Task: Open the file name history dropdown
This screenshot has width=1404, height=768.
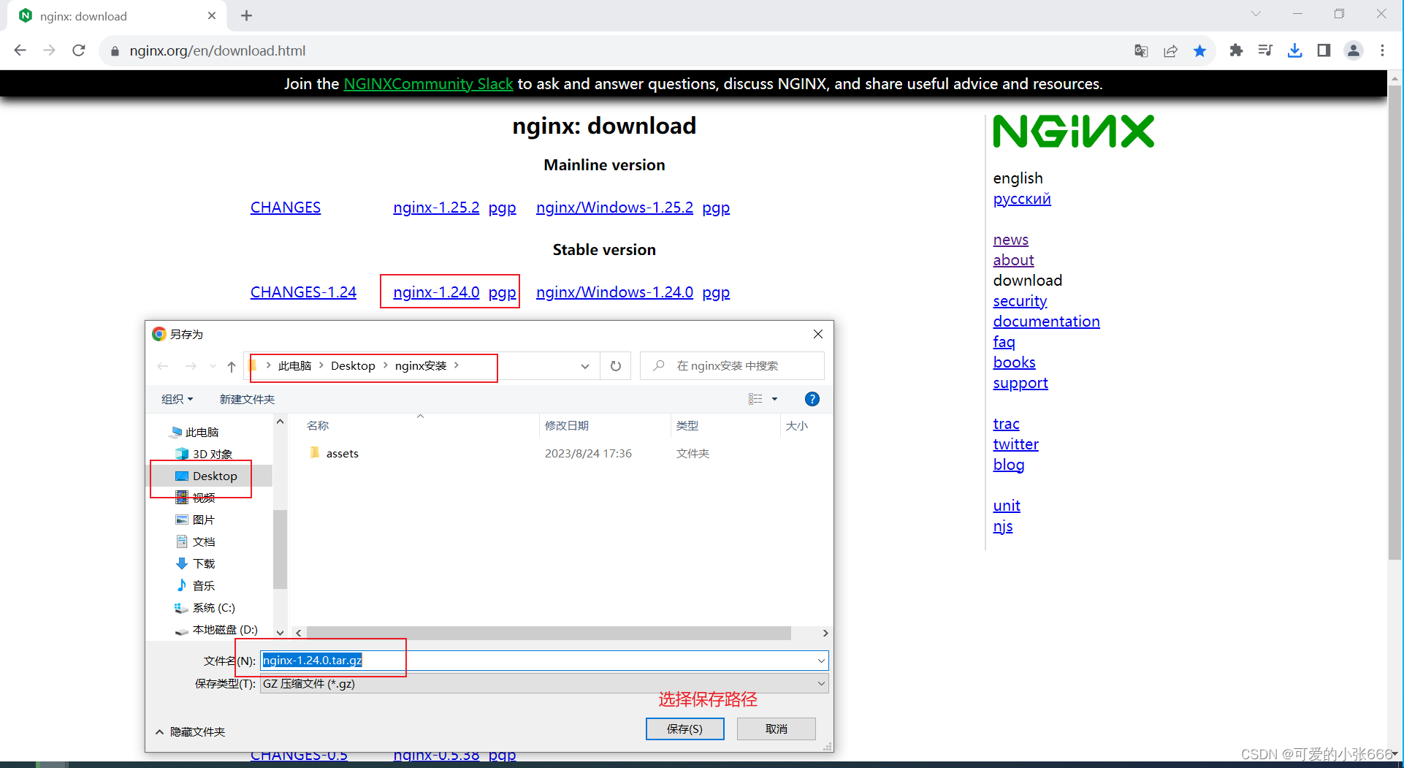Action: point(821,661)
